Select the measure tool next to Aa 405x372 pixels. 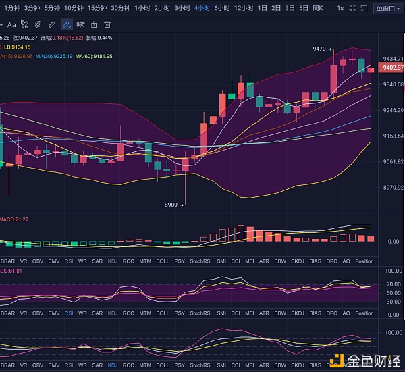pos(25,25)
